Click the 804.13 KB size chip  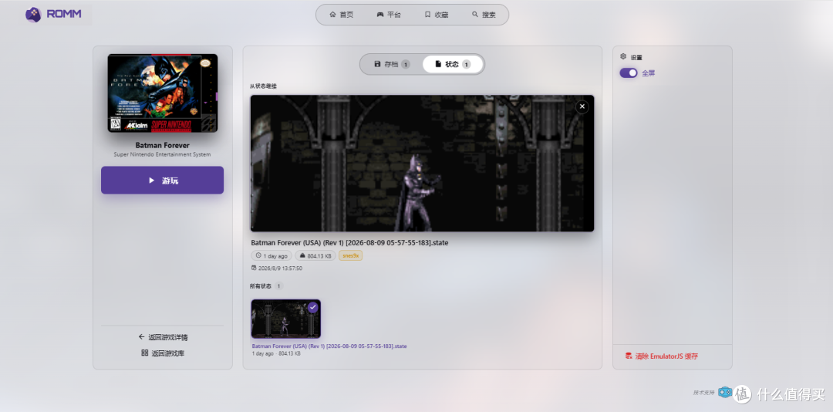[x=315, y=255]
